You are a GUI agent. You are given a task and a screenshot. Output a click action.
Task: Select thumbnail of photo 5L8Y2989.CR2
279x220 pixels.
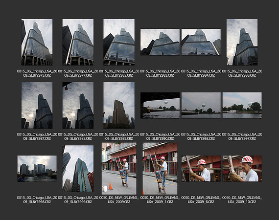[119, 105]
